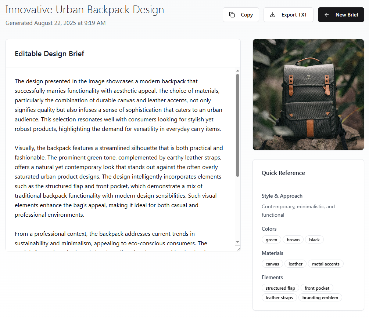The image size is (369, 319).
Task: Click the metal accents tag
Action: click(x=326, y=264)
